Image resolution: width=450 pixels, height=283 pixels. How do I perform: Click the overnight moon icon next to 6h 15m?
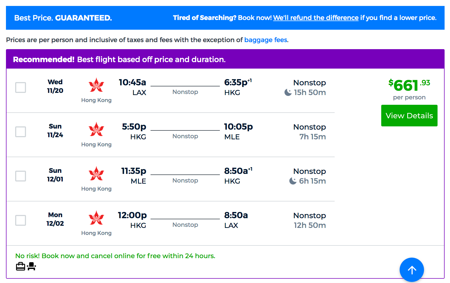tap(293, 181)
